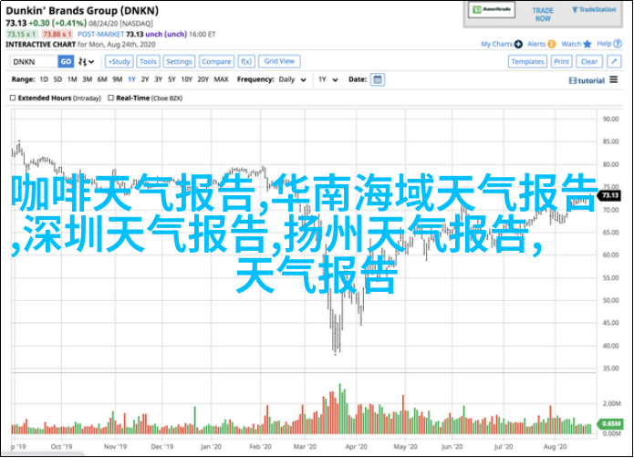Image resolution: width=634 pixels, height=458 pixels.
Task: Open the hamburger menu beside tutorial
Action: [x=614, y=79]
